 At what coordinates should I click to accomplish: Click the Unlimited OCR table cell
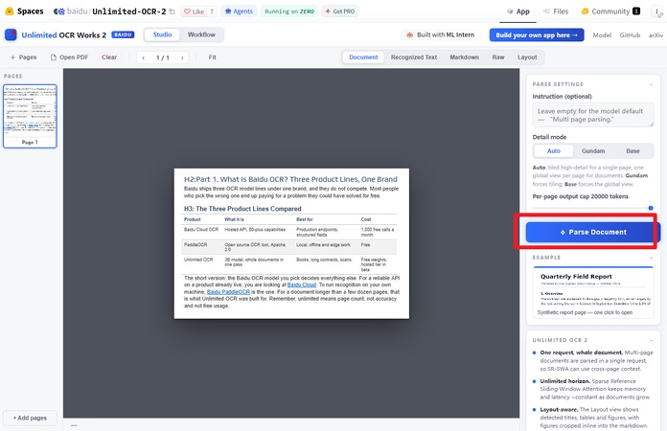point(198,260)
